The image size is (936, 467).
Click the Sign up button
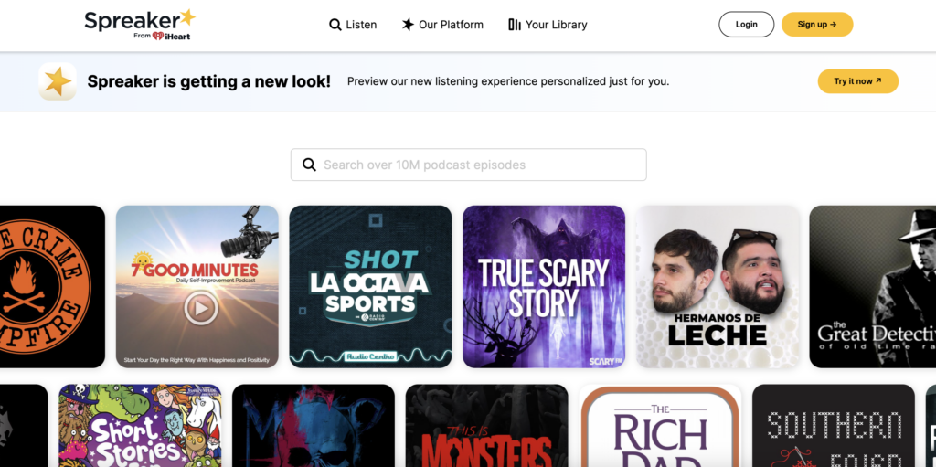click(x=816, y=25)
